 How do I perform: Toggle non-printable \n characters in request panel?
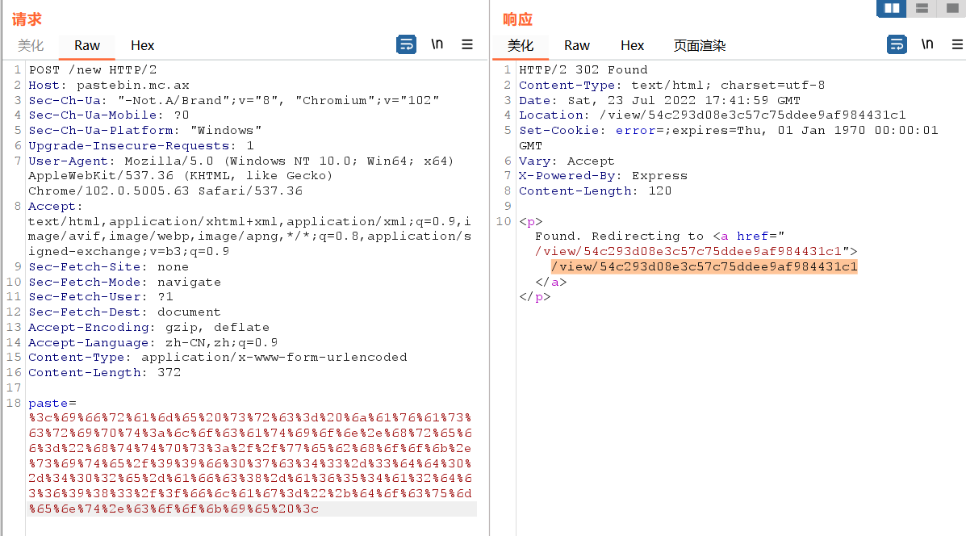[x=437, y=44]
